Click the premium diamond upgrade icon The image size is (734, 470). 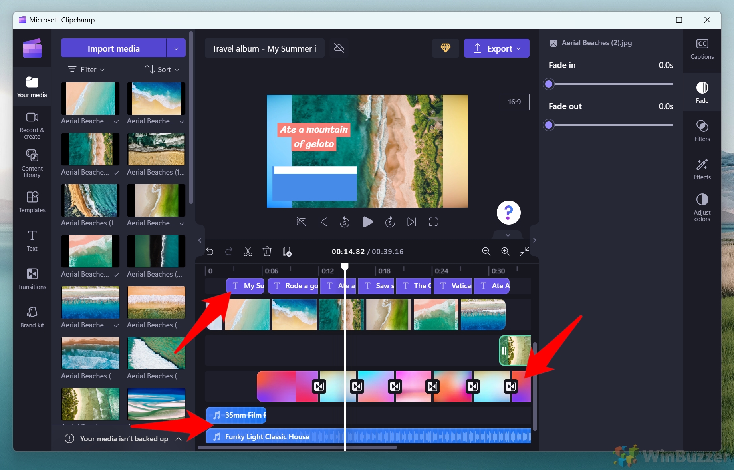[446, 48]
